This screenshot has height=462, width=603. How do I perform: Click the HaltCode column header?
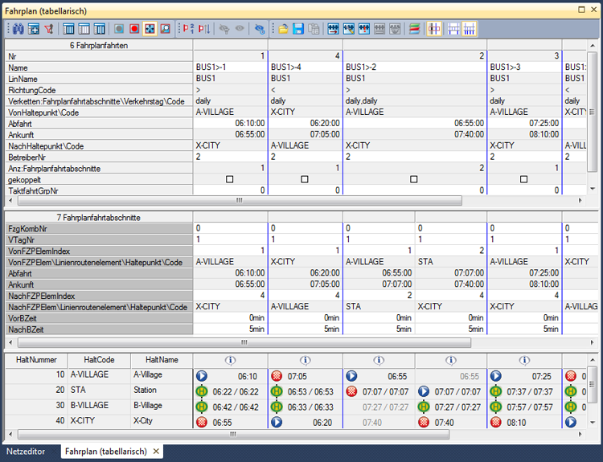coord(98,361)
